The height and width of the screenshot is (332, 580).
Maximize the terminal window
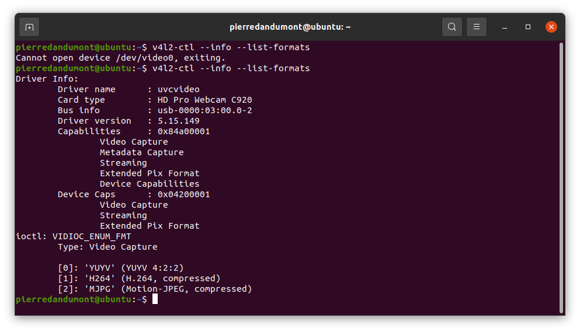(x=528, y=27)
